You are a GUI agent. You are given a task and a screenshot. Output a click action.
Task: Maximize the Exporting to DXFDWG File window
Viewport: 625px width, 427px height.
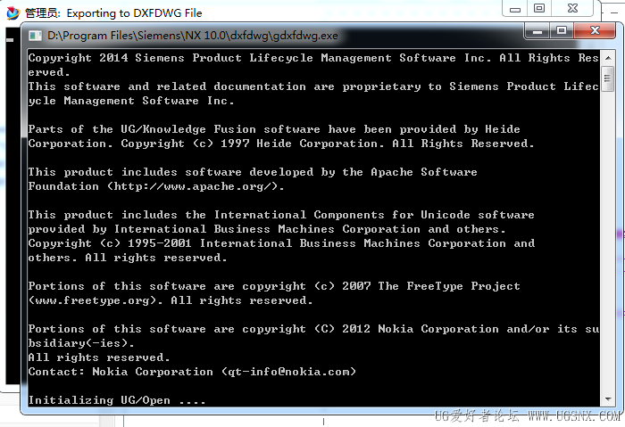coord(539,9)
